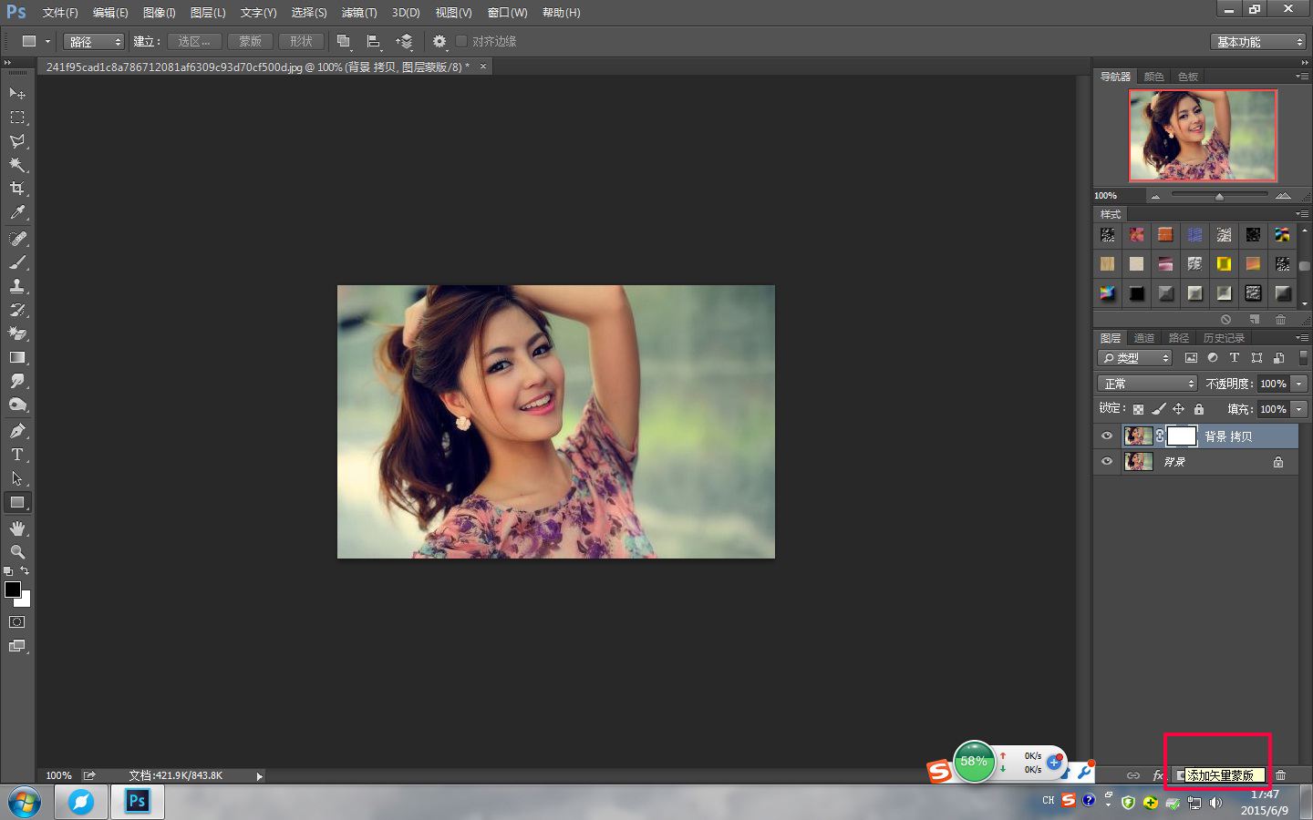Toggle visibility of the 背景 layer
The image size is (1313, 820).
(x=1107, y=462)
